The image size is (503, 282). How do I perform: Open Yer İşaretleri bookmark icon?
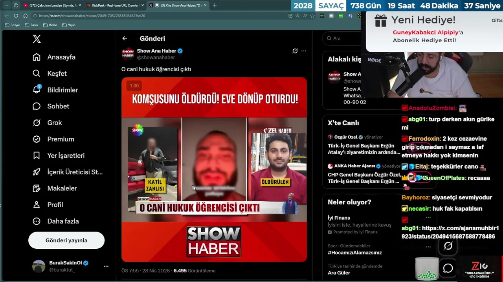[37, 155]
